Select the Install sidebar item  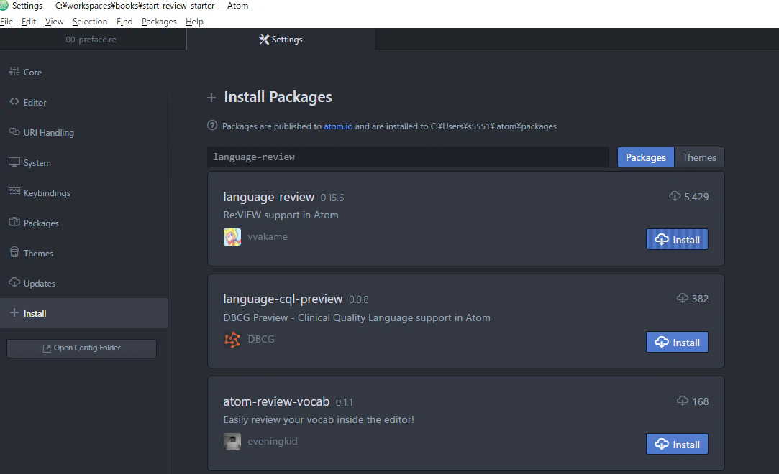[83, 313]
